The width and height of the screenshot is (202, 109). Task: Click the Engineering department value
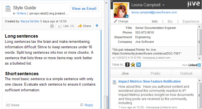(143, 37)
